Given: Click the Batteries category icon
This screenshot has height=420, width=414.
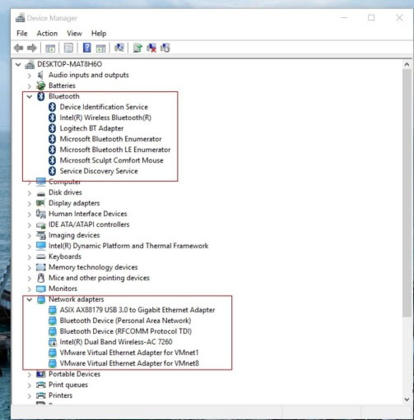Looking at the screenshot, I should tap(41, 85).
